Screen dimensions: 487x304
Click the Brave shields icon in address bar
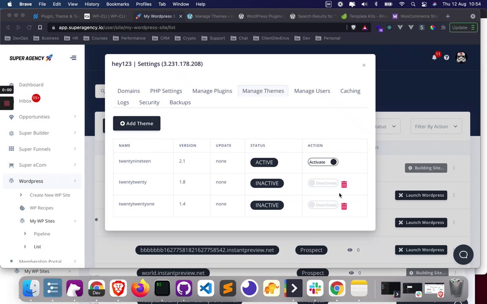point(353,27)
